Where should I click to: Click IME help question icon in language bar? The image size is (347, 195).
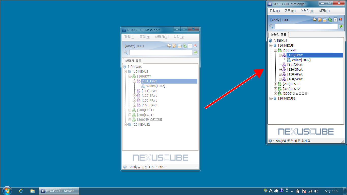click(x=282, y=191)
